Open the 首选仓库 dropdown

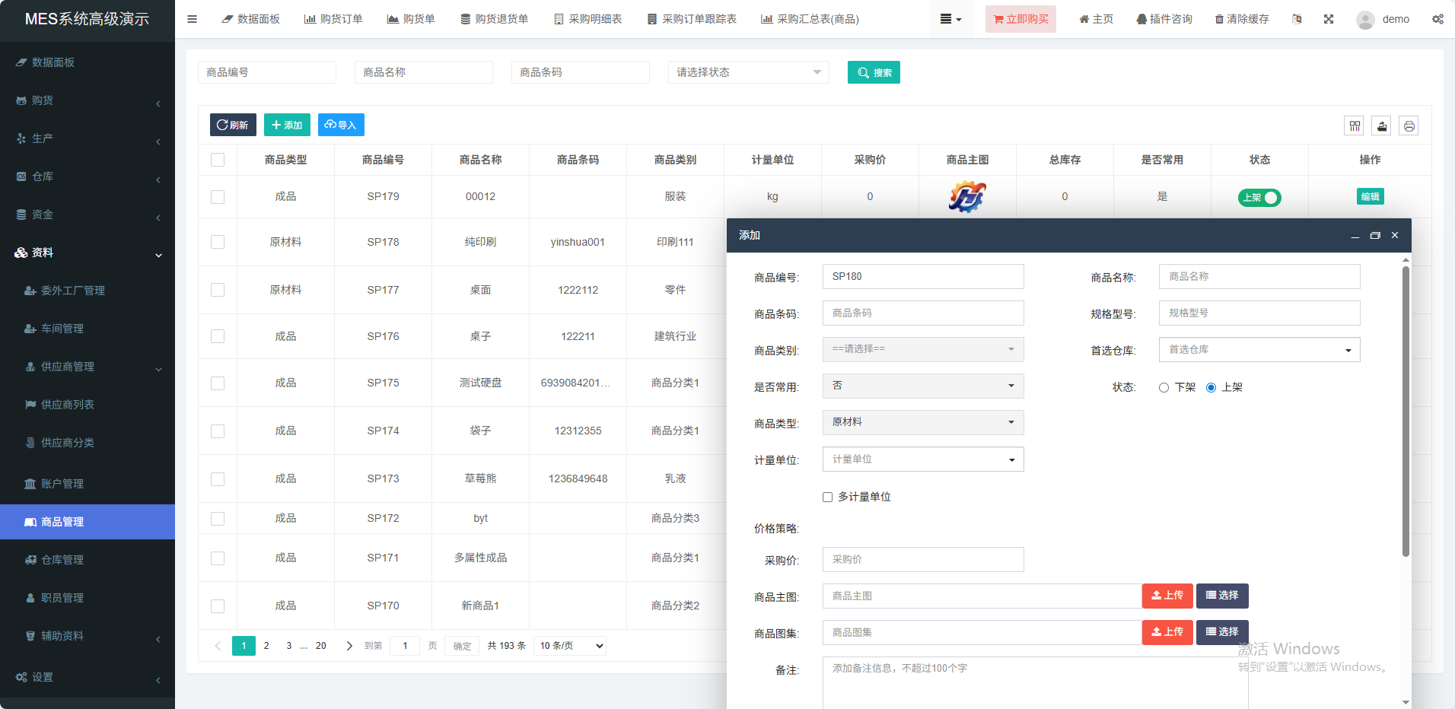click(1259, 350)
